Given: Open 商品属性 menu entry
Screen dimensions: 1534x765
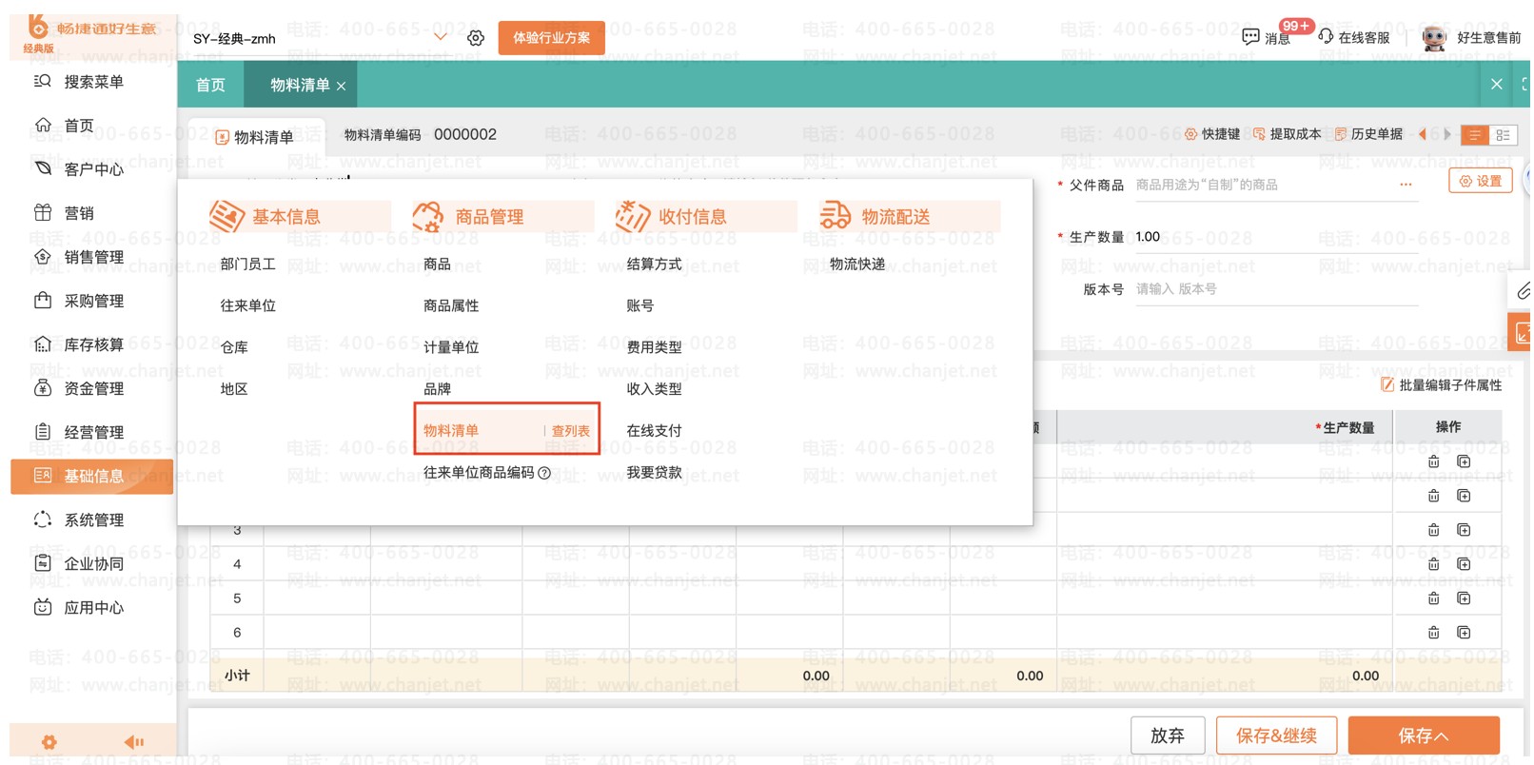Looking at the screenshot, I should click(x=451, y=305).
